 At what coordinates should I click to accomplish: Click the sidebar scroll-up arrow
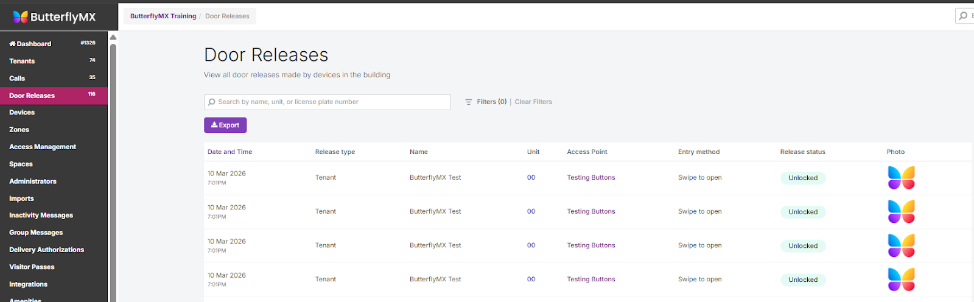113,38
